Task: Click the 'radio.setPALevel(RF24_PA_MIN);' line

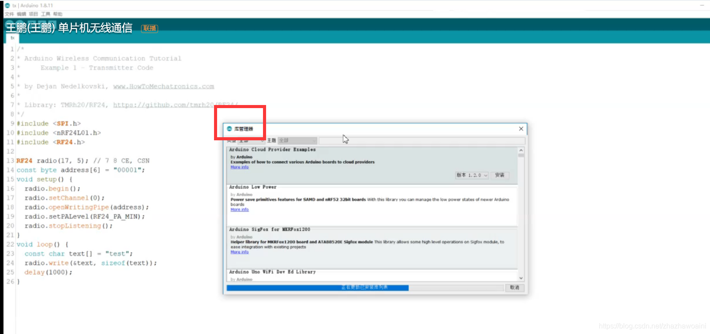Action: [x=85, y=216]
